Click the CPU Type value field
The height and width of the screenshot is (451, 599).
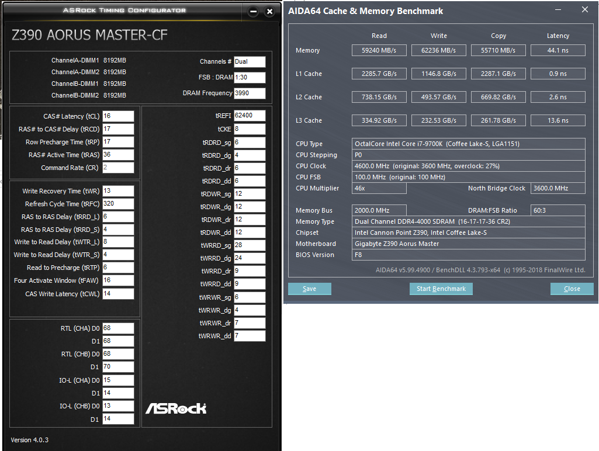[468, 144]
